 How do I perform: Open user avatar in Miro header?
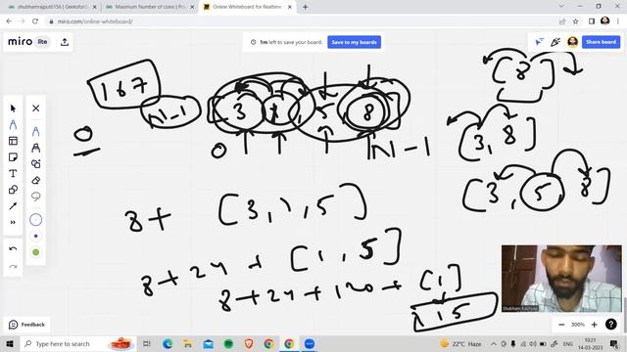[572, 42]
